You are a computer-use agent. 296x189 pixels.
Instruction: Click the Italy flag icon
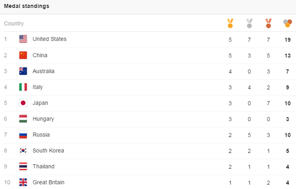point(23,87)
